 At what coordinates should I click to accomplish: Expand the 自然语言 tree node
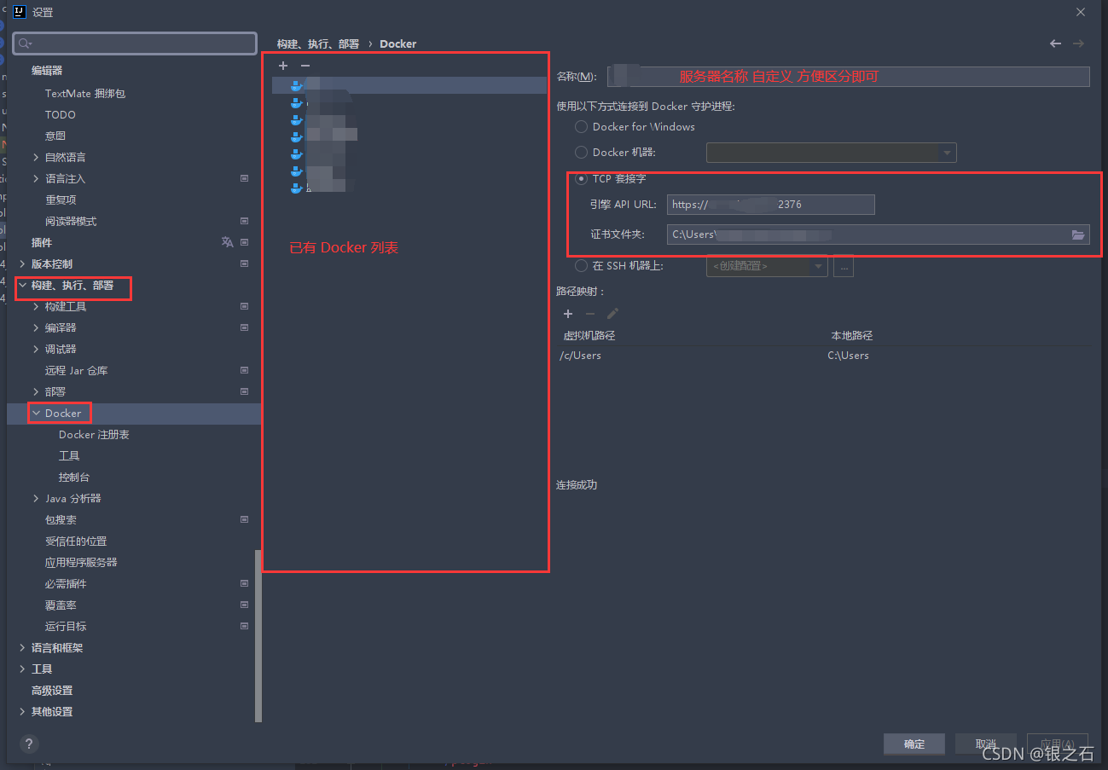[36, 158]
